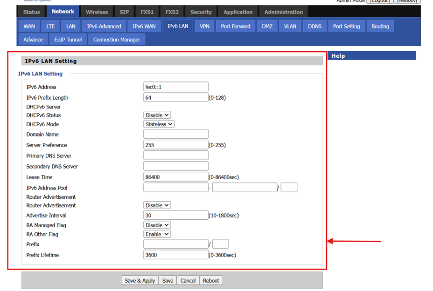Click the Reboot button below the form
433x291 pixels.
pyautogui.click(x=211, y=280)
